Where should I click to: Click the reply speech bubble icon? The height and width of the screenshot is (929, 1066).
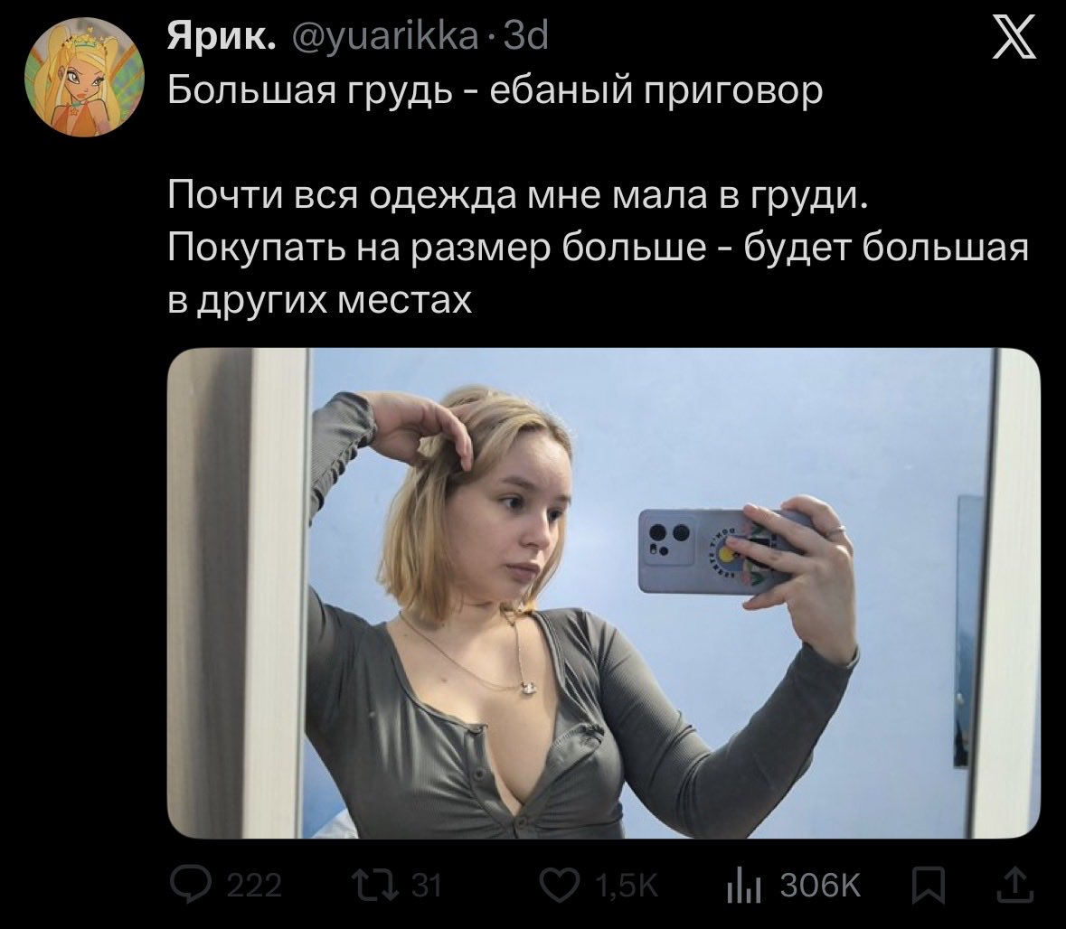pyautogui.click(x=191, y=886)
